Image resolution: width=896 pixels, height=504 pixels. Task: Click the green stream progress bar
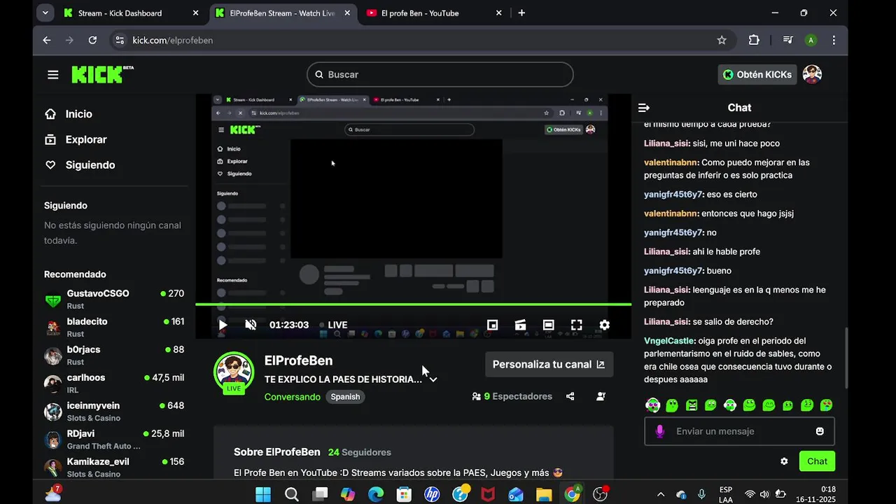coord(413,304)
